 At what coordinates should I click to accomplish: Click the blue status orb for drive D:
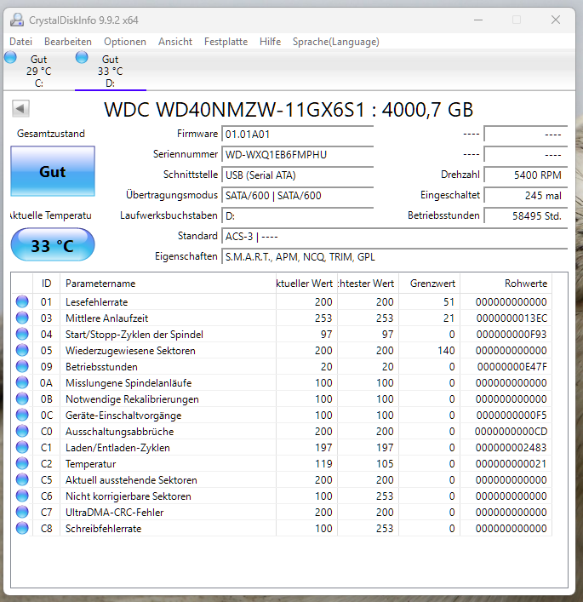point(82,57)
